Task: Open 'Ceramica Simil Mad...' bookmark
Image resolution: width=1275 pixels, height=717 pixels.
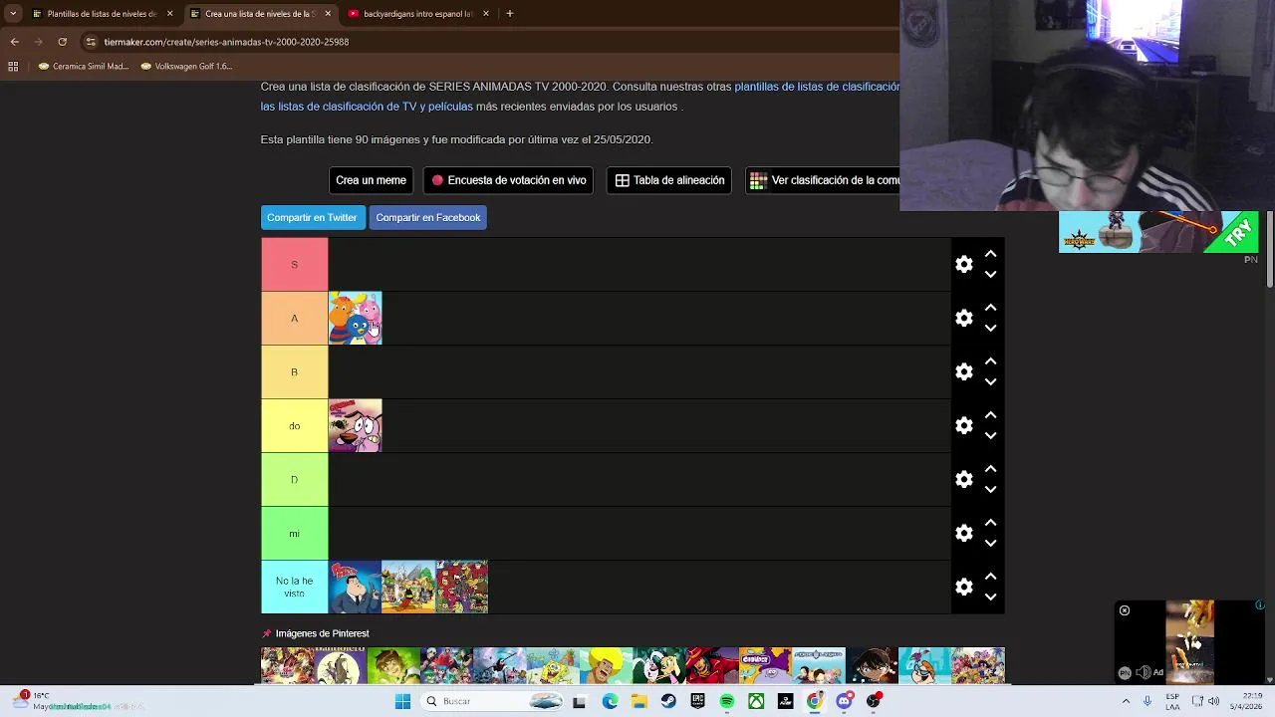Action: click(84, 67)
